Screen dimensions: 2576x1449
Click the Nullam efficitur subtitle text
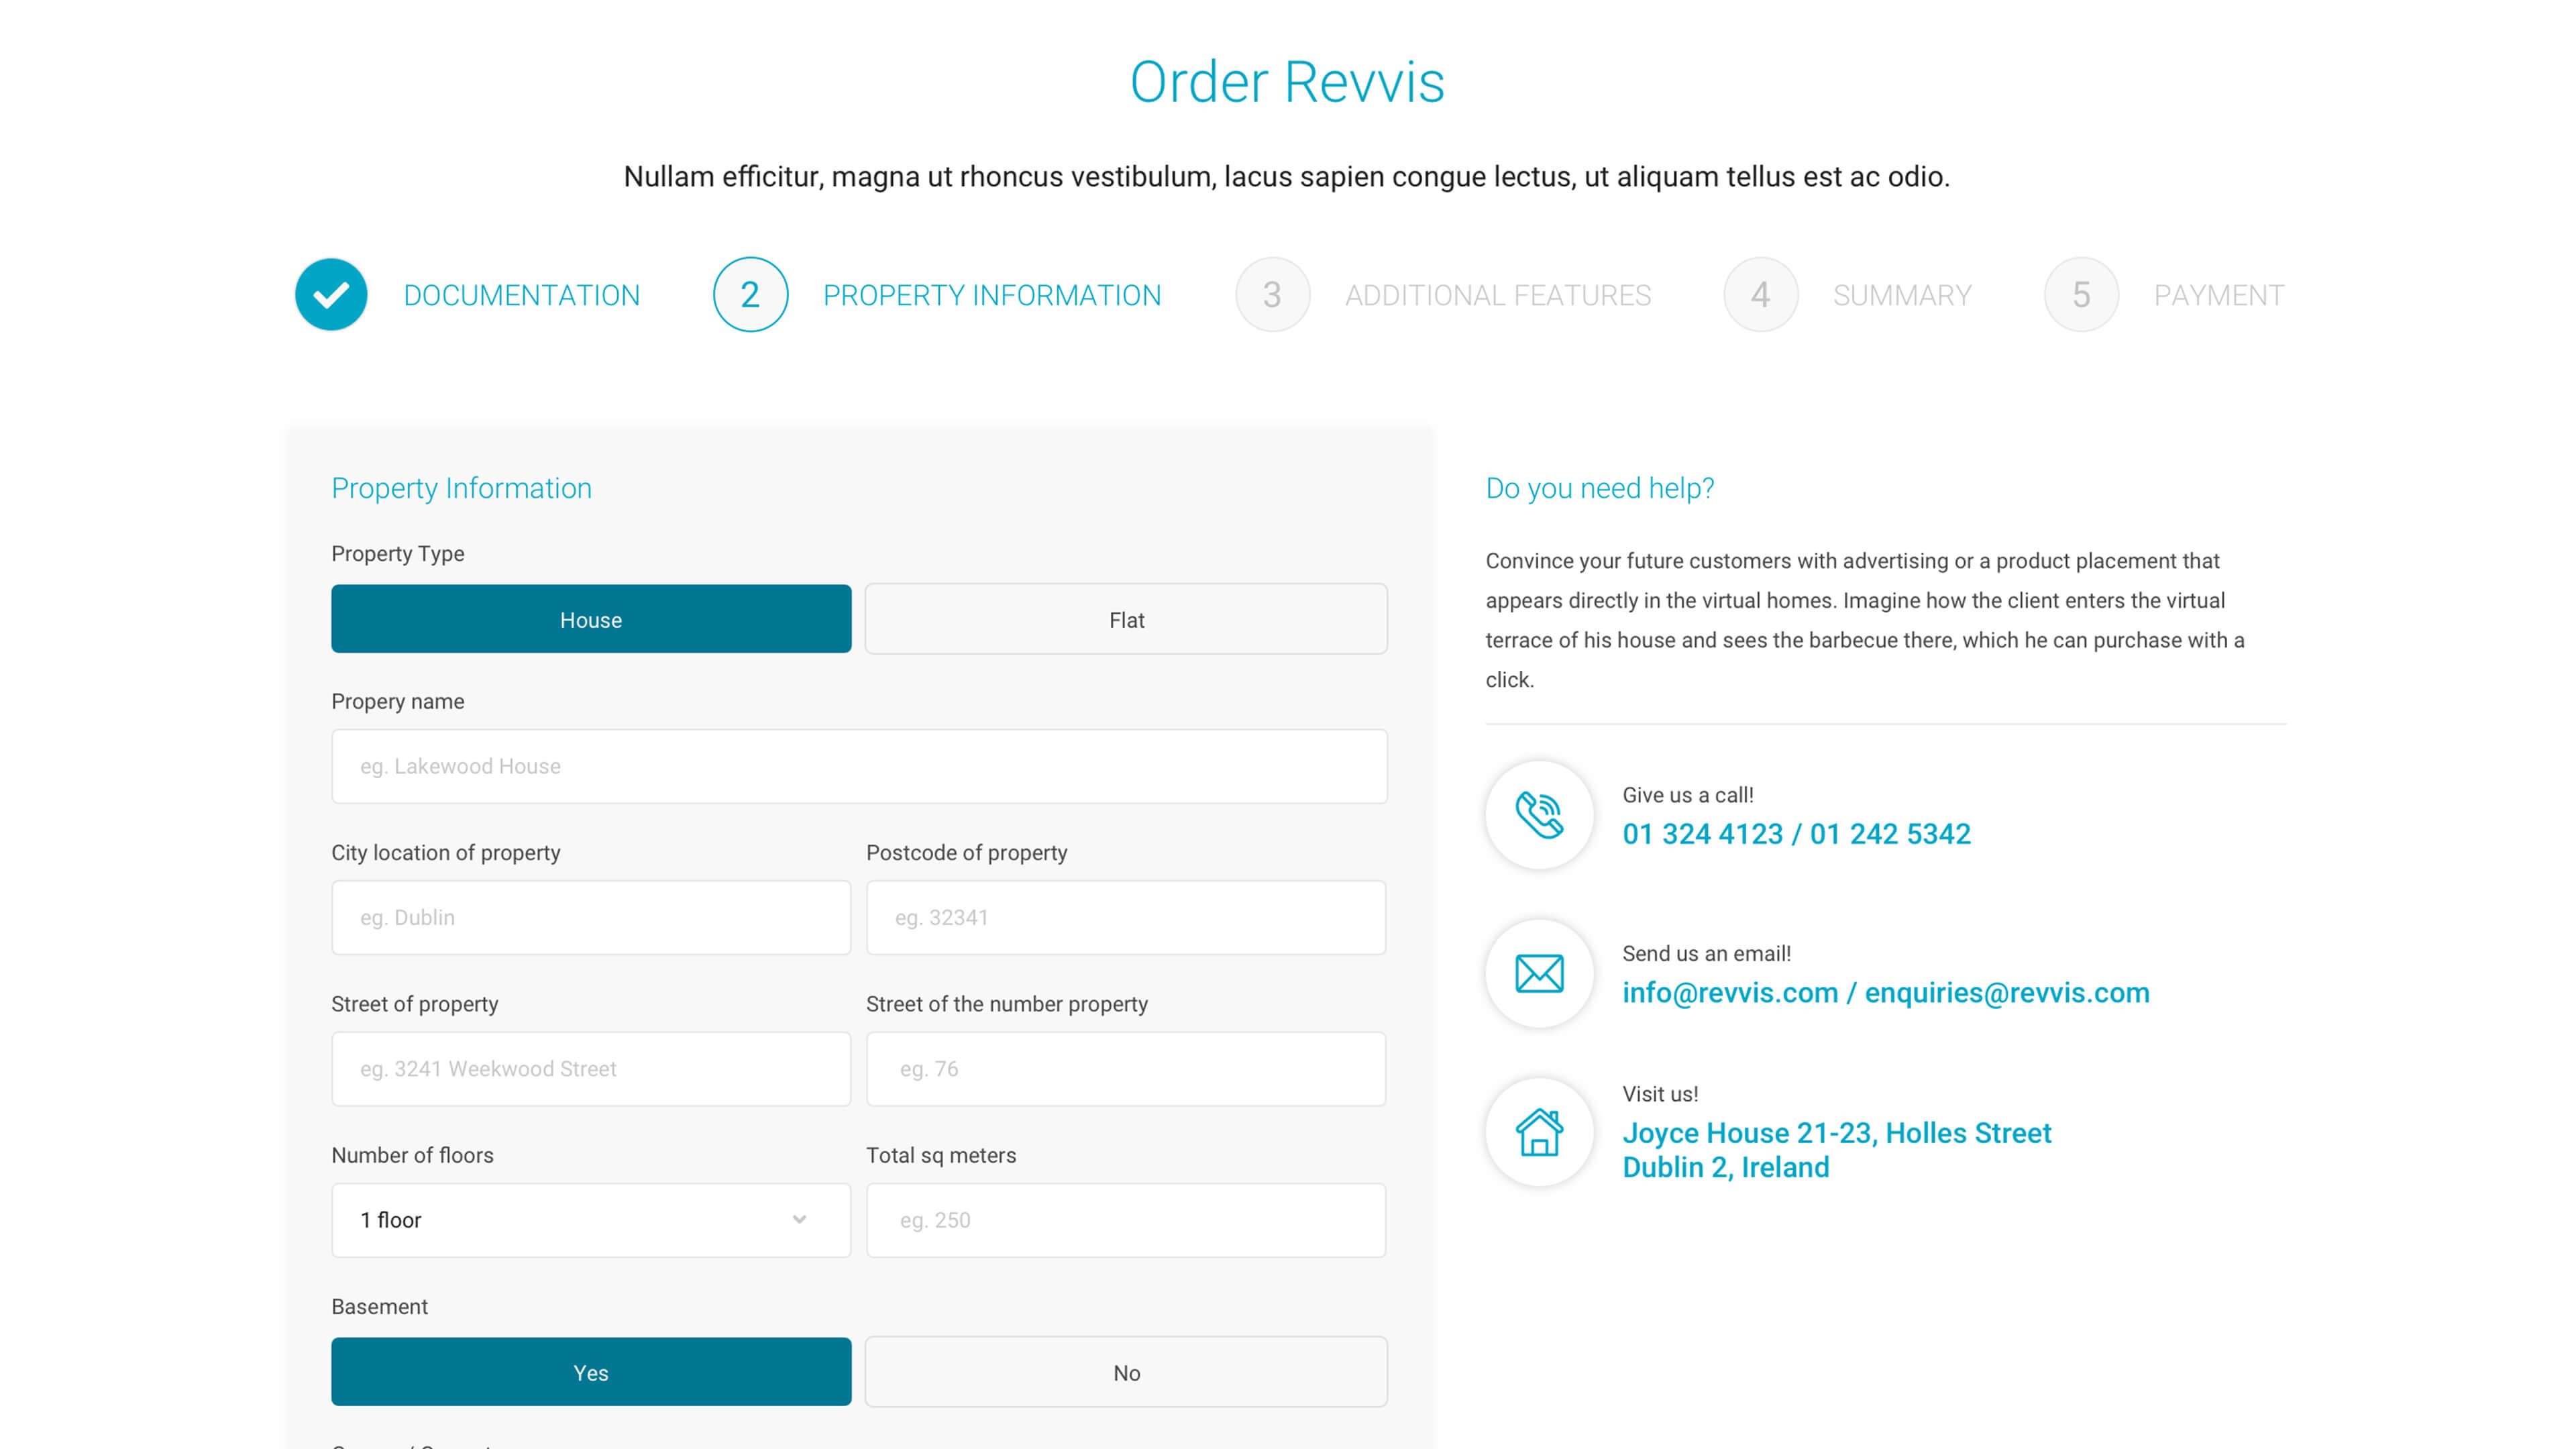(x=1286, y=177)
